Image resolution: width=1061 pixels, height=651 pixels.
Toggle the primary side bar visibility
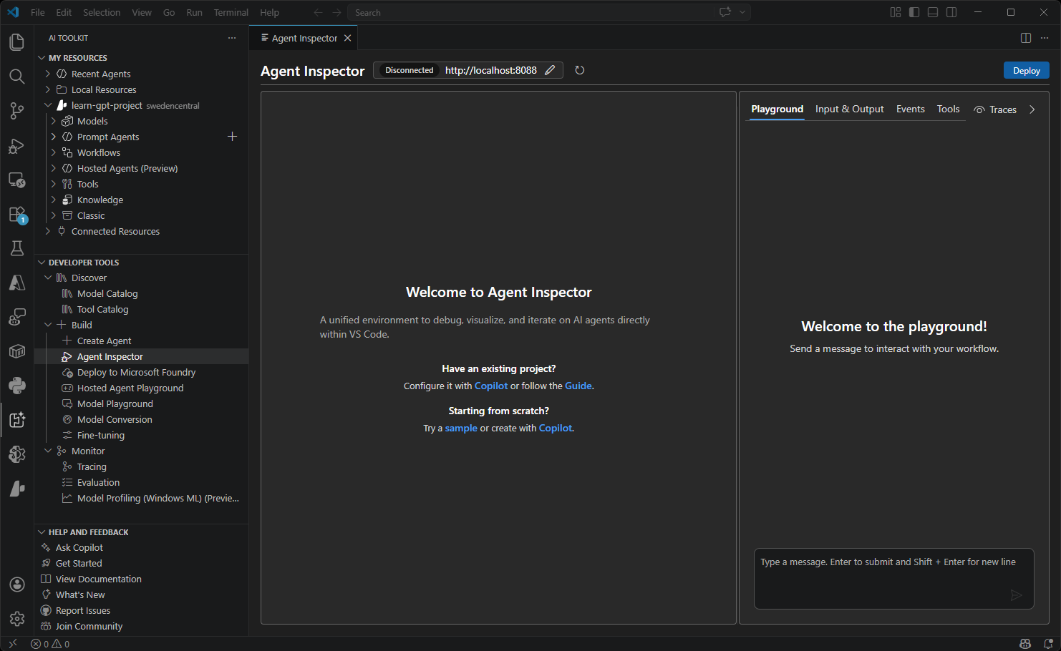pos(914,12)
